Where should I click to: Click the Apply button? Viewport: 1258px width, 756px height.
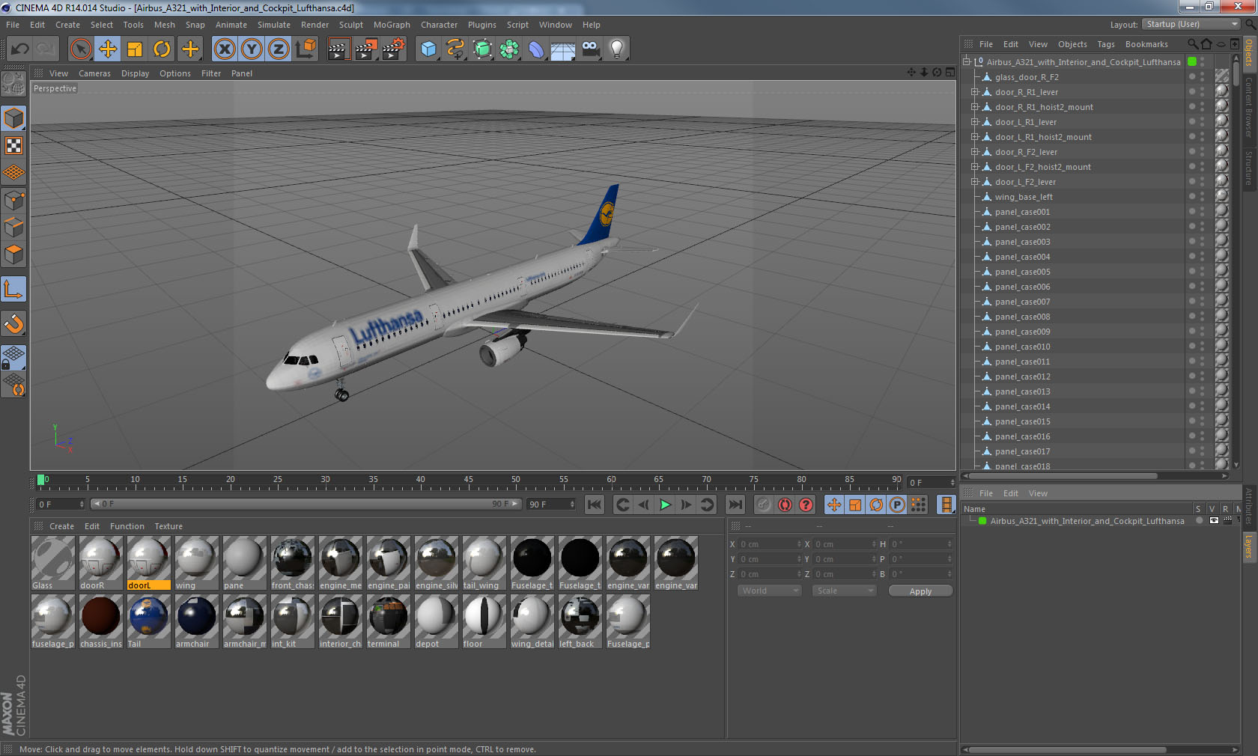point(920,591)
